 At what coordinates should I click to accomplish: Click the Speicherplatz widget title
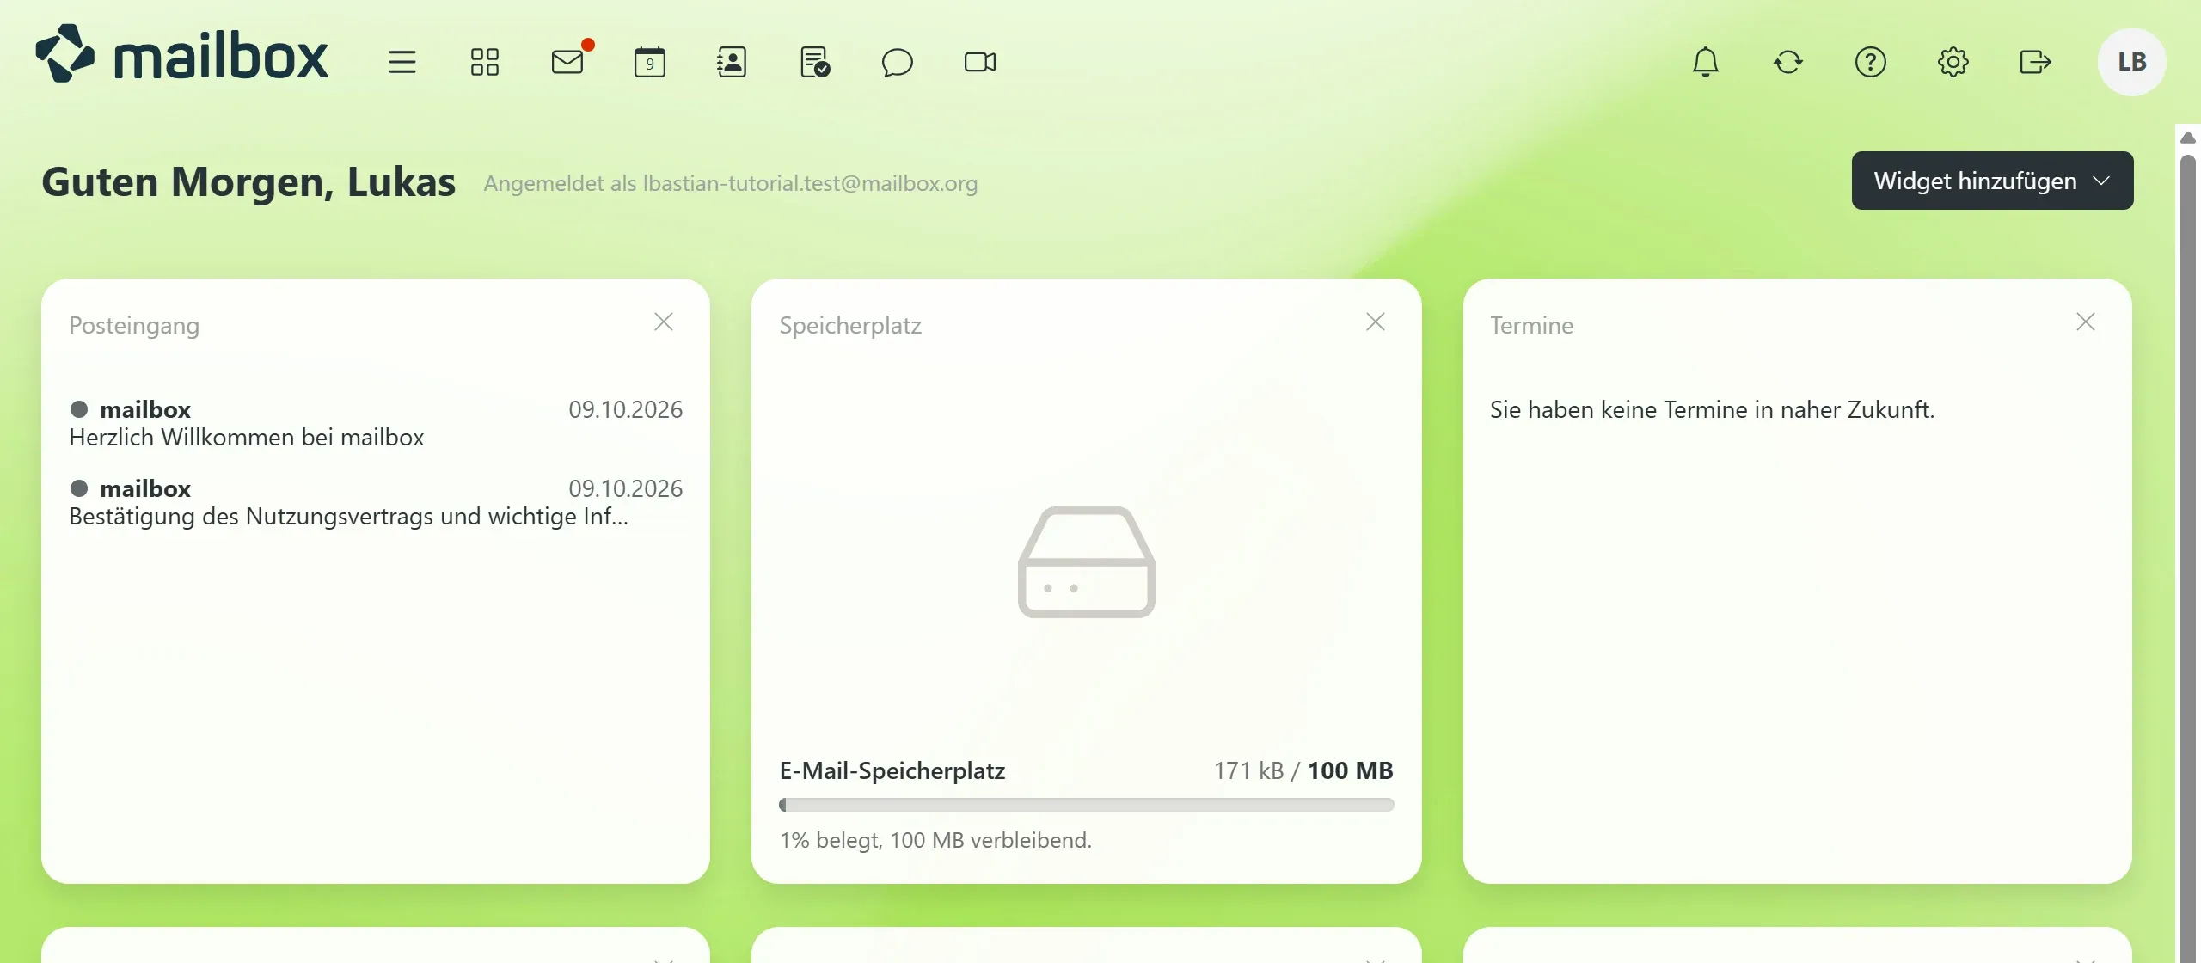850,326
